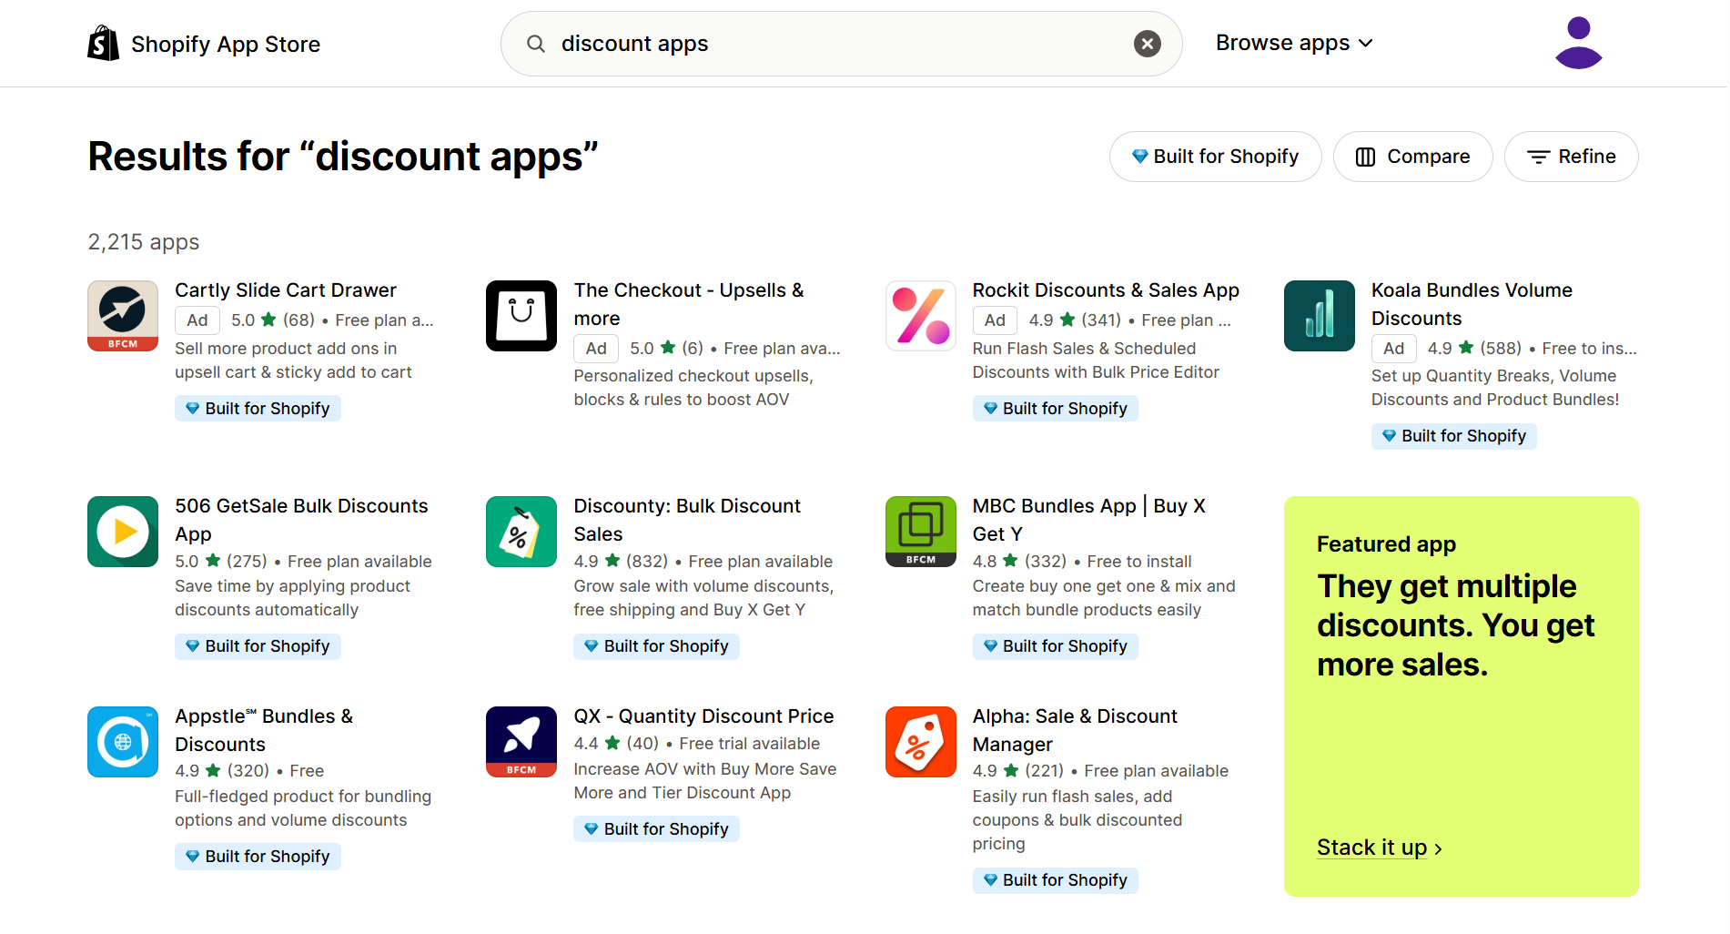Click the profile avatar icon
The width and height of the screenshot is (1730, 934).
click(x=1578, y=42)
